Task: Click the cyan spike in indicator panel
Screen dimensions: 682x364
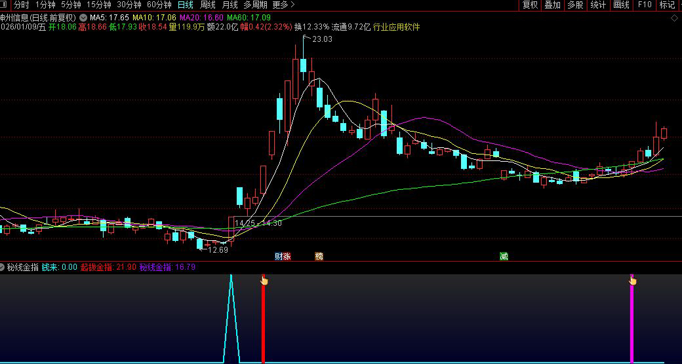Action: (231, 319)
